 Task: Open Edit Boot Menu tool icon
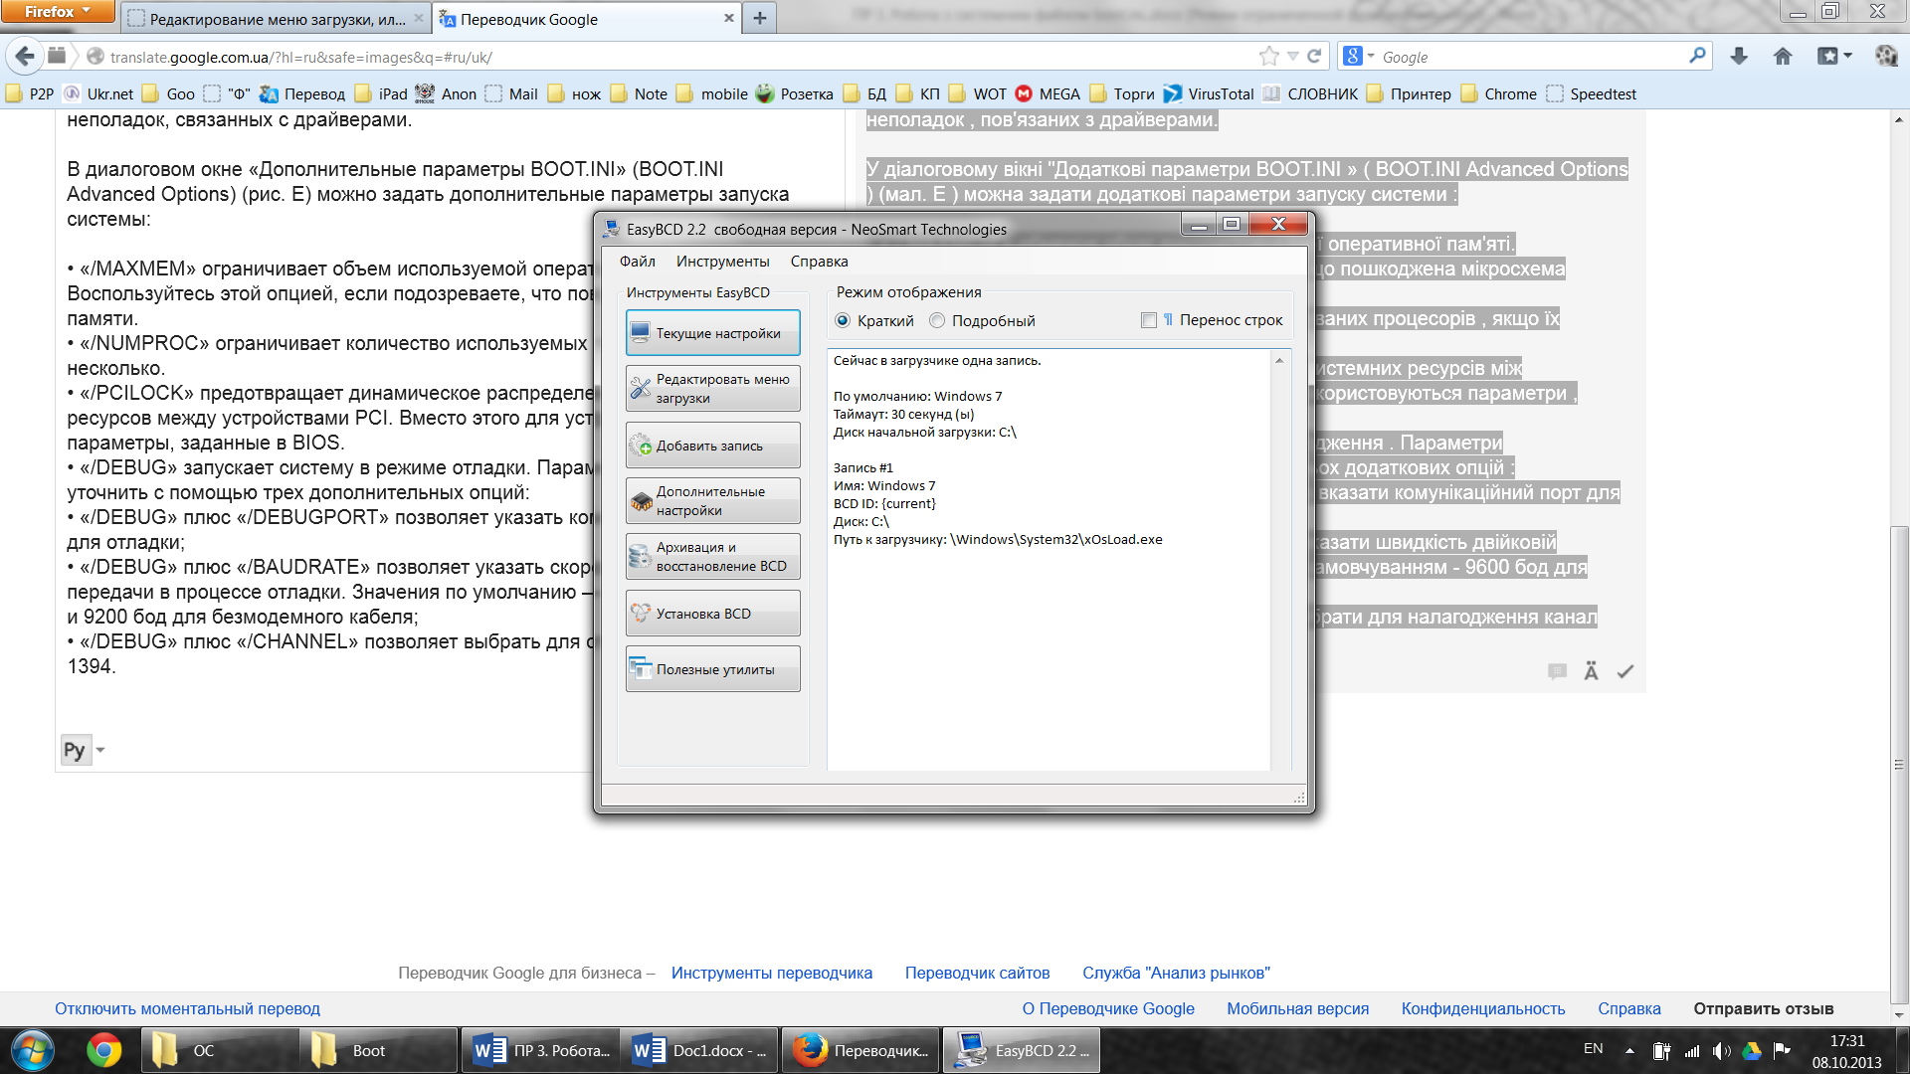[x=641, y=389]
